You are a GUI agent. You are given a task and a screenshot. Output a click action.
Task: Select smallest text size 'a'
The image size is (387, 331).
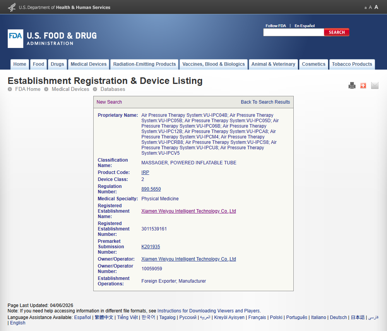tap(366, 8)
